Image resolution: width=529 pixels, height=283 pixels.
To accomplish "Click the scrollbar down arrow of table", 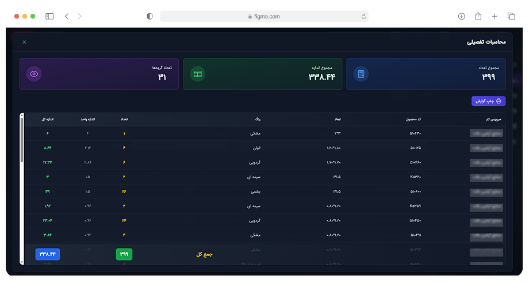I will click(x=22, y=262).
